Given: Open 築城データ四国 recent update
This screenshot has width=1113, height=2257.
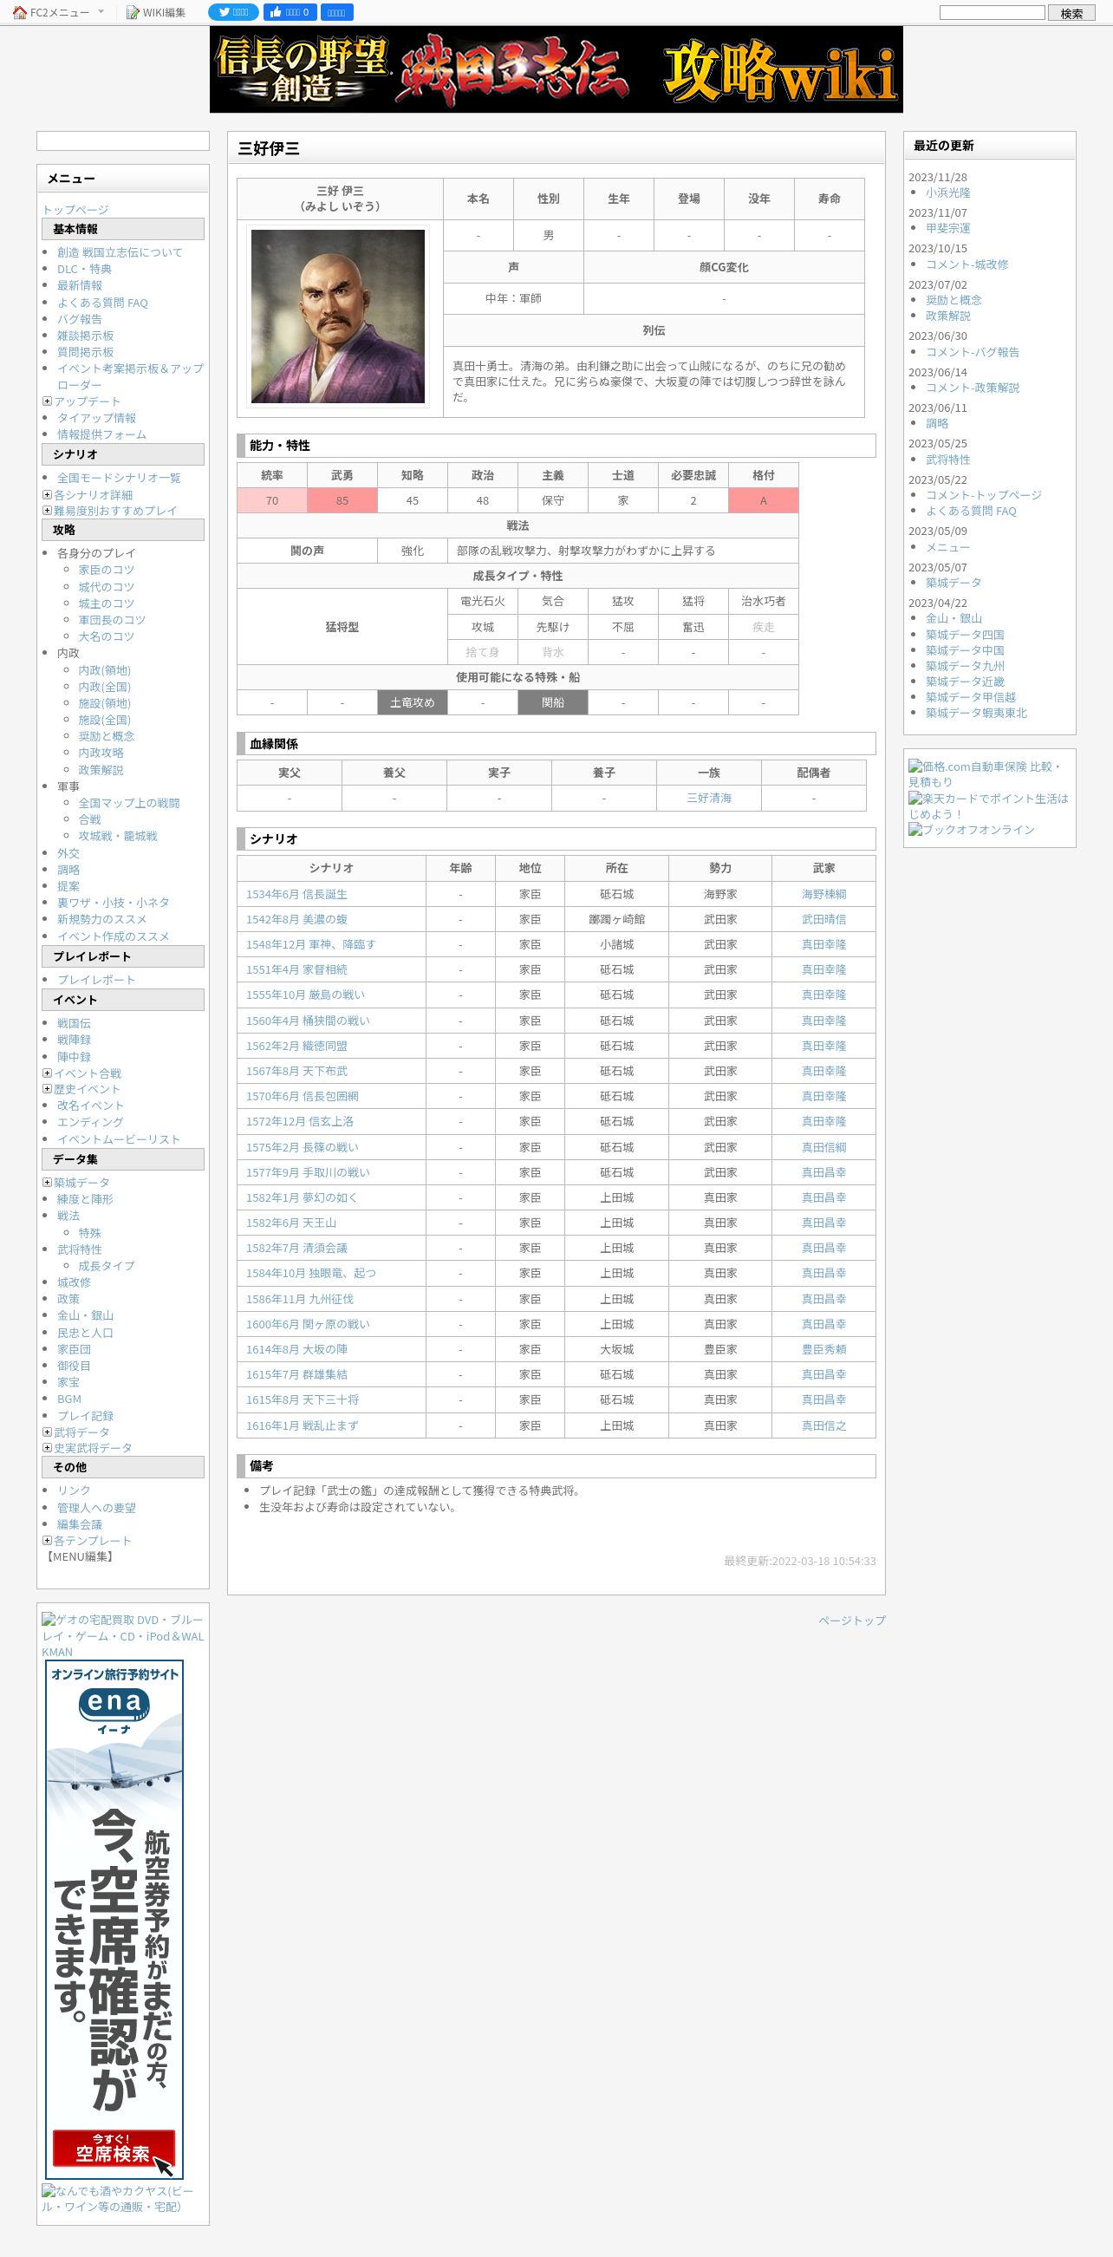Looking at the screenshot, I should 965,635.
